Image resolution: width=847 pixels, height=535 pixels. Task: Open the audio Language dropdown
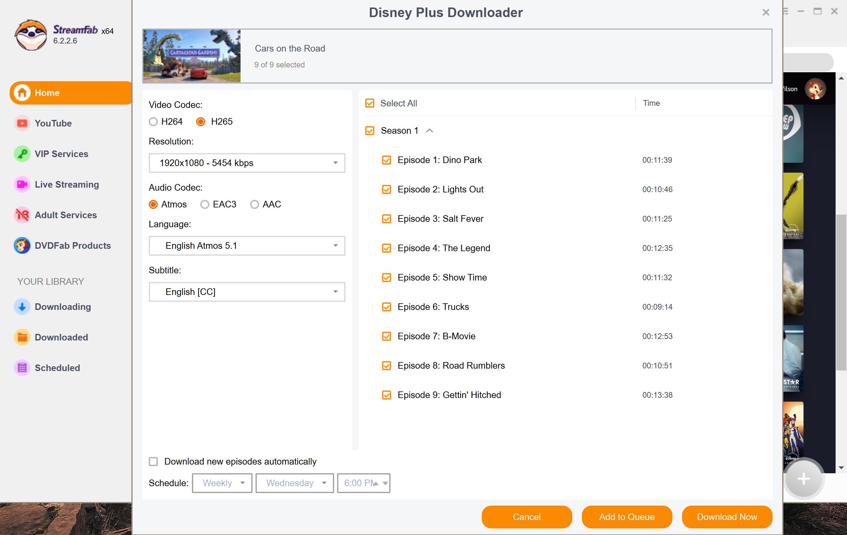tap(247, 246)
